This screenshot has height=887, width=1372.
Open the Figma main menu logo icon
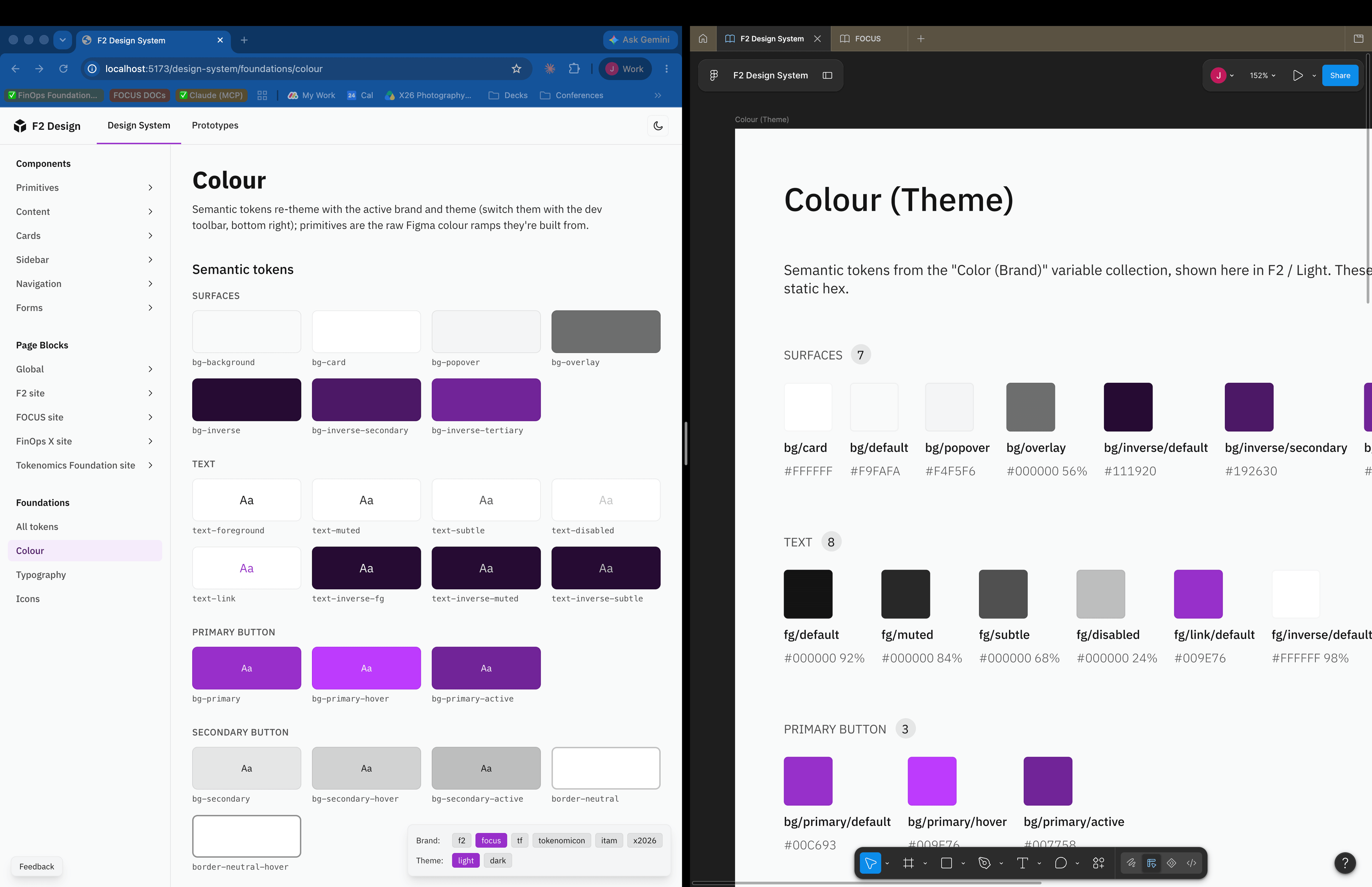(x=714, y=75)
